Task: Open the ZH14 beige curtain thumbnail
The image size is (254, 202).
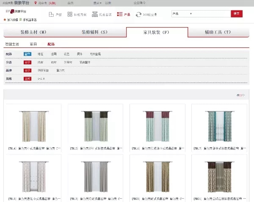Action: click(x=34, y=126)
